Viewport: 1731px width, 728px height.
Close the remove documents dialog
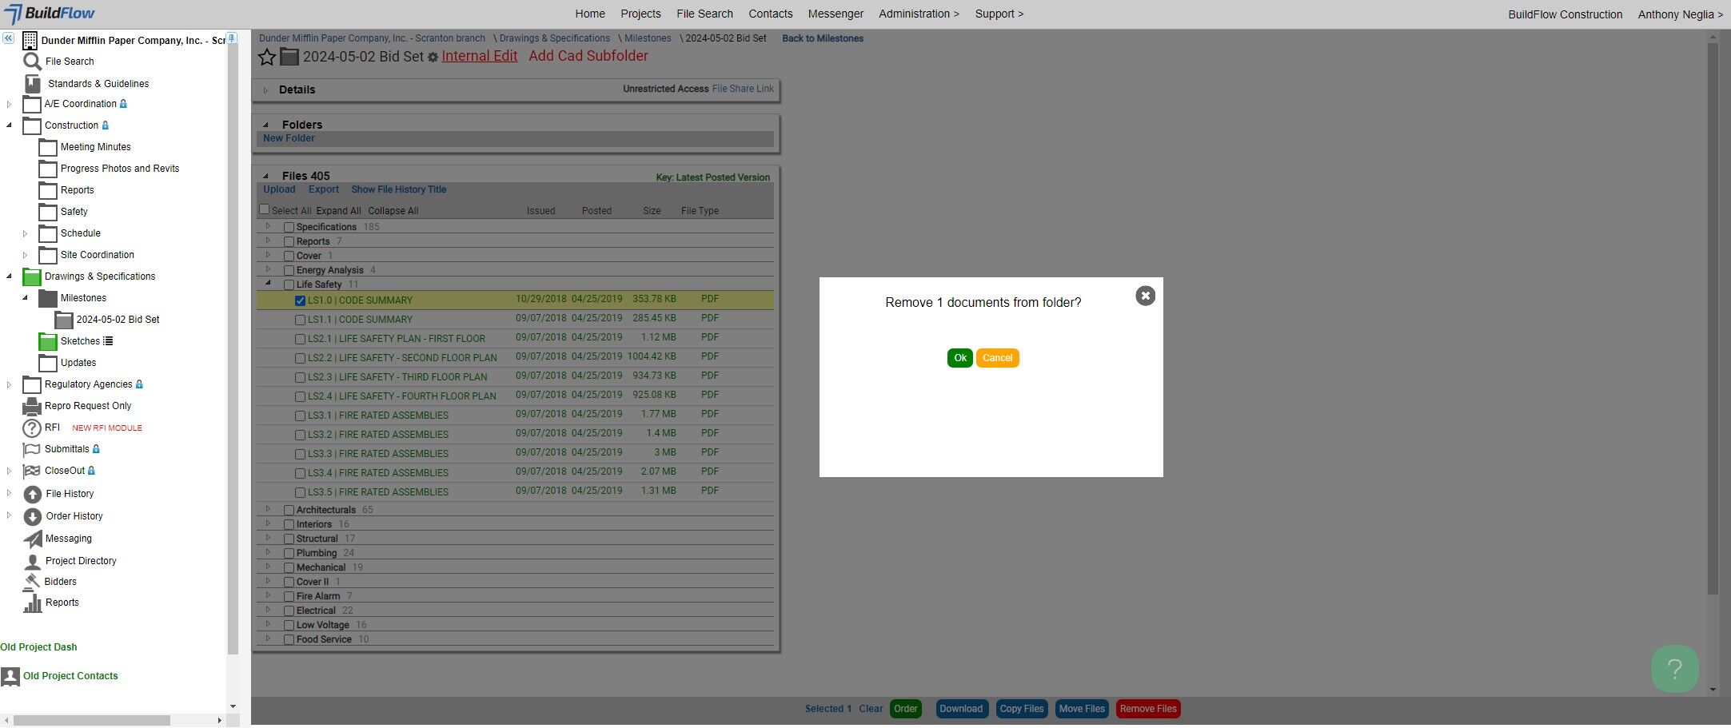1145,296
